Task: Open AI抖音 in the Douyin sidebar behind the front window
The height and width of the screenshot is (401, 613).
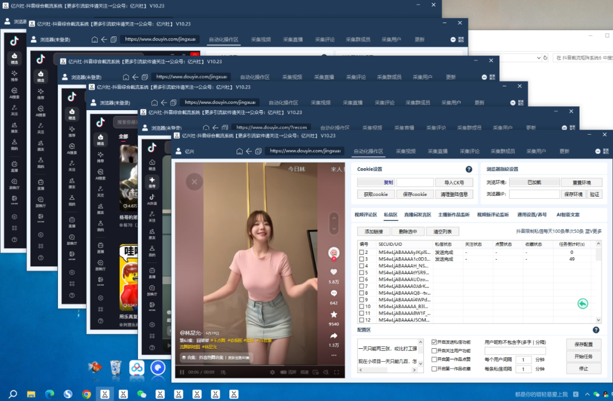Action: (152, 199)
